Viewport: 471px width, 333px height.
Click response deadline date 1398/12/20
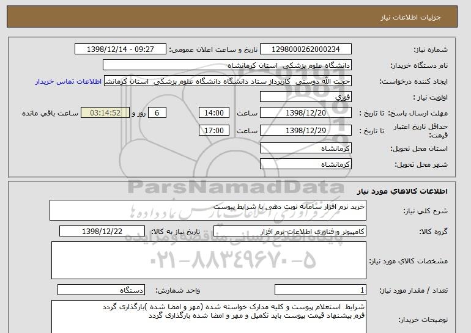click(x=305, y=113)
